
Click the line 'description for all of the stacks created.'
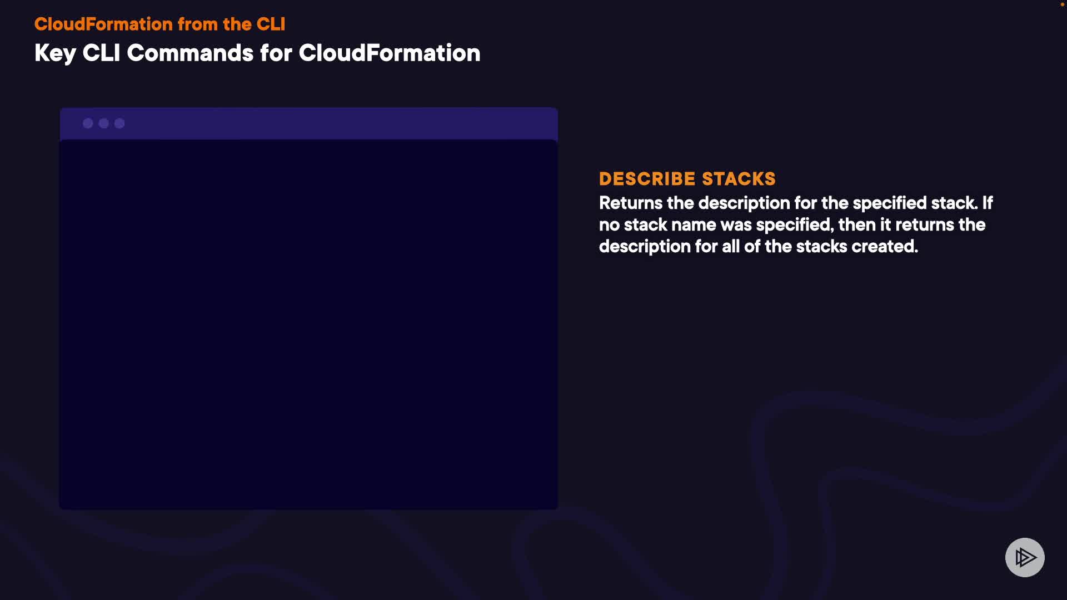[758, 246]
